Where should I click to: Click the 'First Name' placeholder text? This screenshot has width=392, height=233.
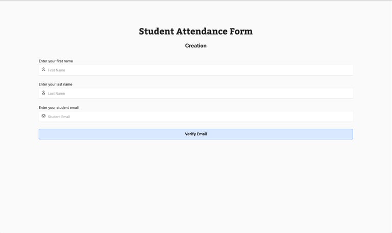click(x=56, y=70)
